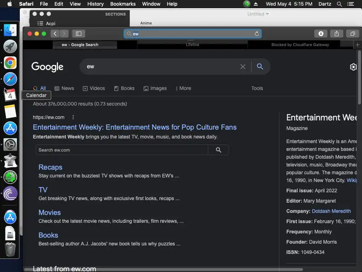Open the Recaps sitelink
362x272 pixels.
point(50,167)
